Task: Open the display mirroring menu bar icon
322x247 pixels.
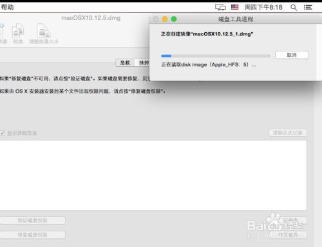Action: click(220, 7)
